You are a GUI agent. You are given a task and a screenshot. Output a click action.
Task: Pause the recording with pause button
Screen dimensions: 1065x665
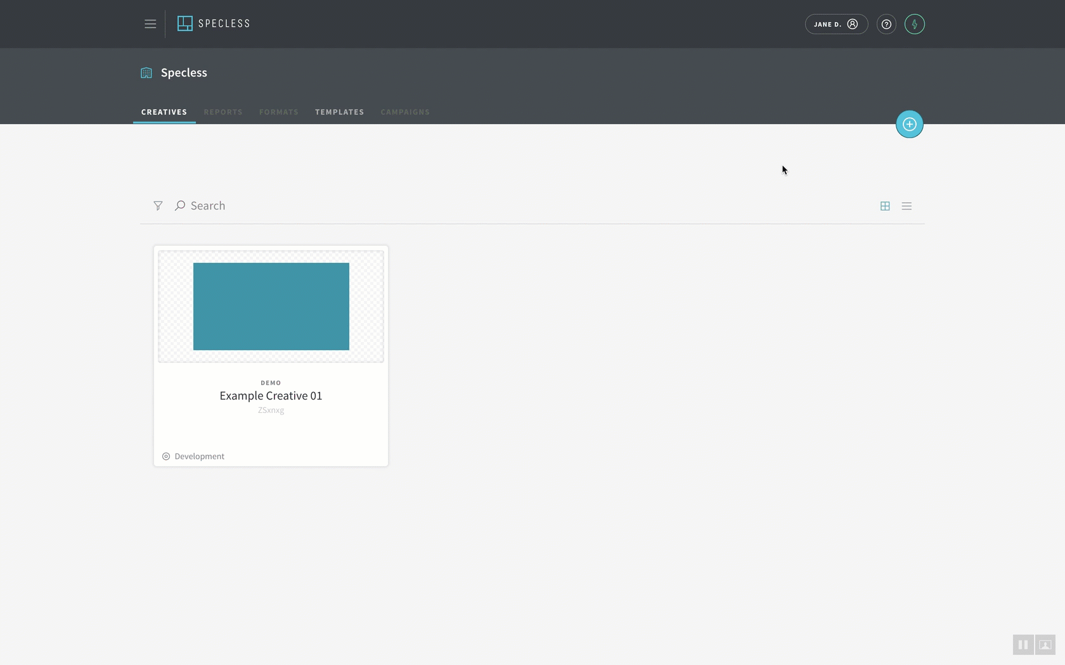coord(1023,645)
